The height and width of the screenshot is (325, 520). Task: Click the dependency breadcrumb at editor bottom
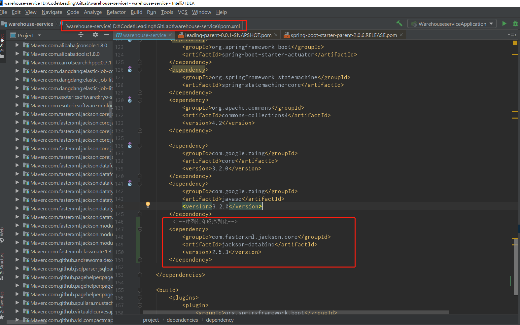(220, 320)
